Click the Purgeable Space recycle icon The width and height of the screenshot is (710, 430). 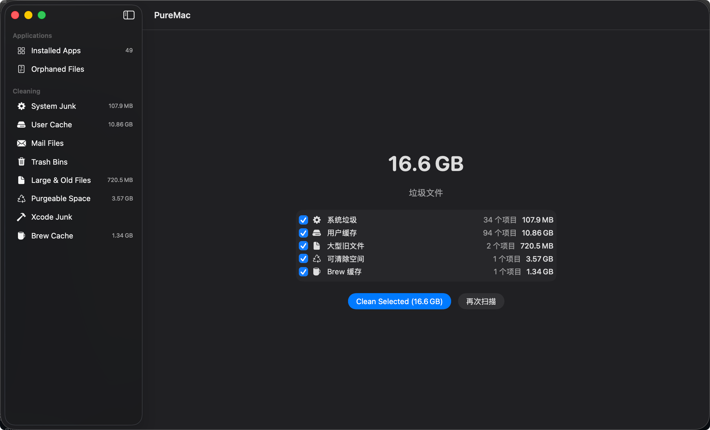[21, 199]
